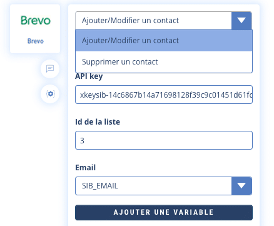Click the green Brevo logo
274x226 pixels.
click(x=36, y=21)
